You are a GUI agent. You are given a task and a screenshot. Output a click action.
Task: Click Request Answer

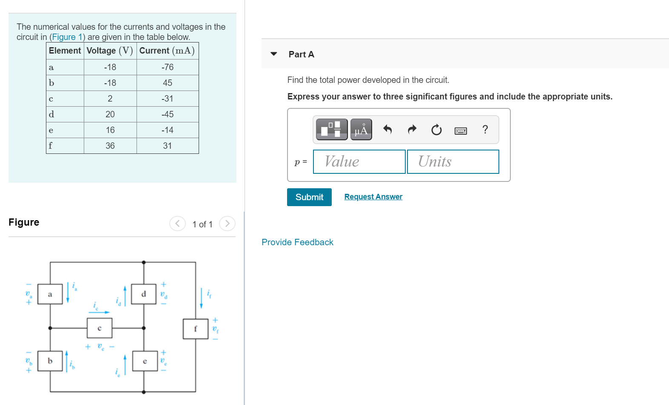point(373,196)
